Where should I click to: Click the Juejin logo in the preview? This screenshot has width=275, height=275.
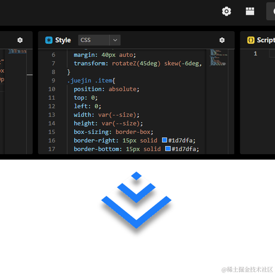tap(136, 200)
